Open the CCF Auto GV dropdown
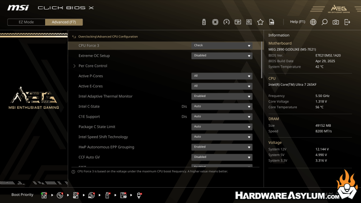The image size is (361, 203). point(222,157)
